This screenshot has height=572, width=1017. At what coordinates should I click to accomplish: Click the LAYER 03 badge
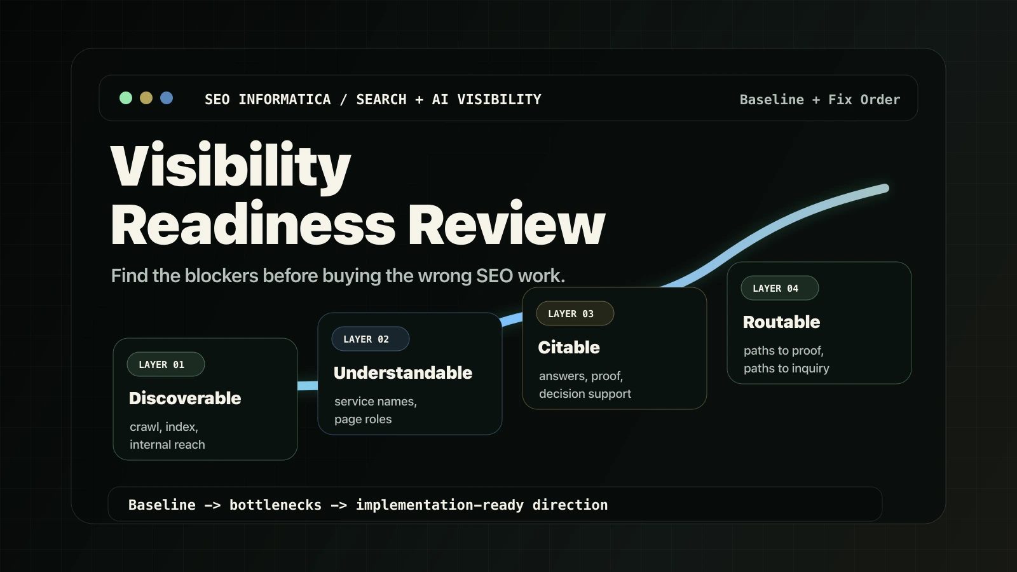(x=575, y=313)
